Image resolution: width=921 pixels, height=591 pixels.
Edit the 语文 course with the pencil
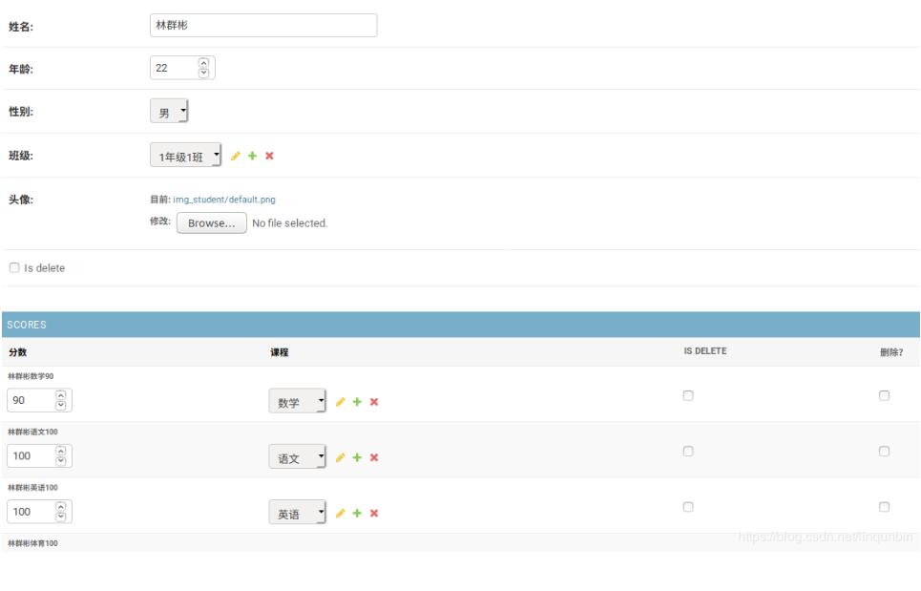(x=340, y=457)
